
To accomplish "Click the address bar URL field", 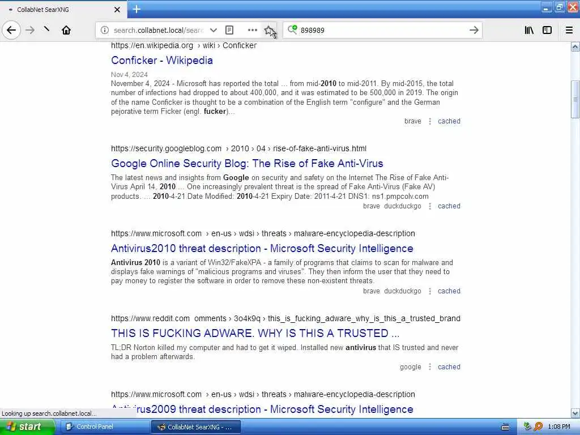I will point(159,31).
